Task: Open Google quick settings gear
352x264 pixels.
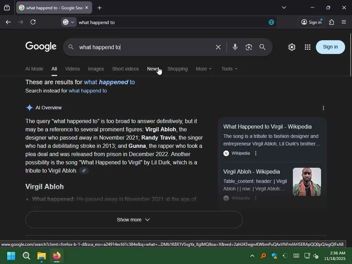Action: [x=291, y=47]
